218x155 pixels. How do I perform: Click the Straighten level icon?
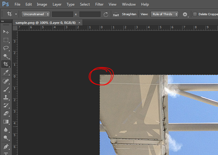coord(116,14)
